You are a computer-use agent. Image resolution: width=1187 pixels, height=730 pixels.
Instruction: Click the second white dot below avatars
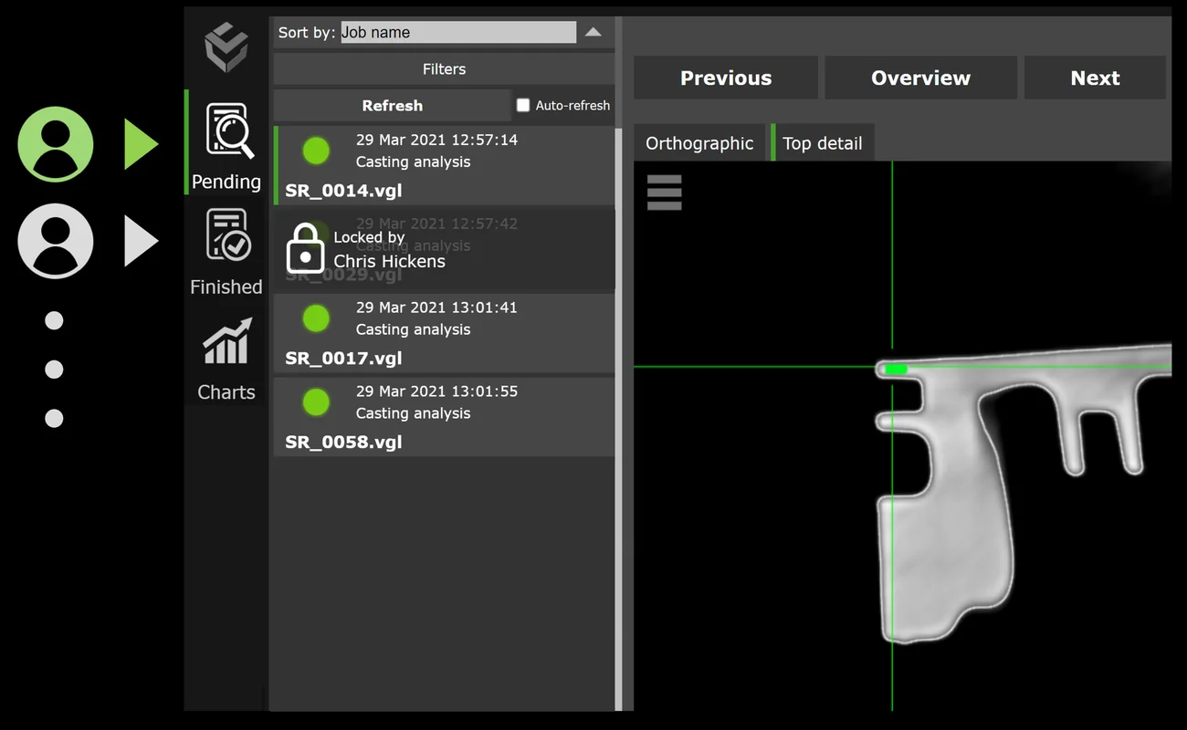[x=54, y=370]
